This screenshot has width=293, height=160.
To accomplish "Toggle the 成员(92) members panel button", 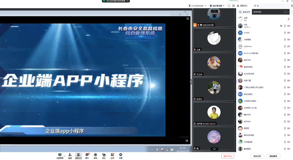I will pos(78,156).
